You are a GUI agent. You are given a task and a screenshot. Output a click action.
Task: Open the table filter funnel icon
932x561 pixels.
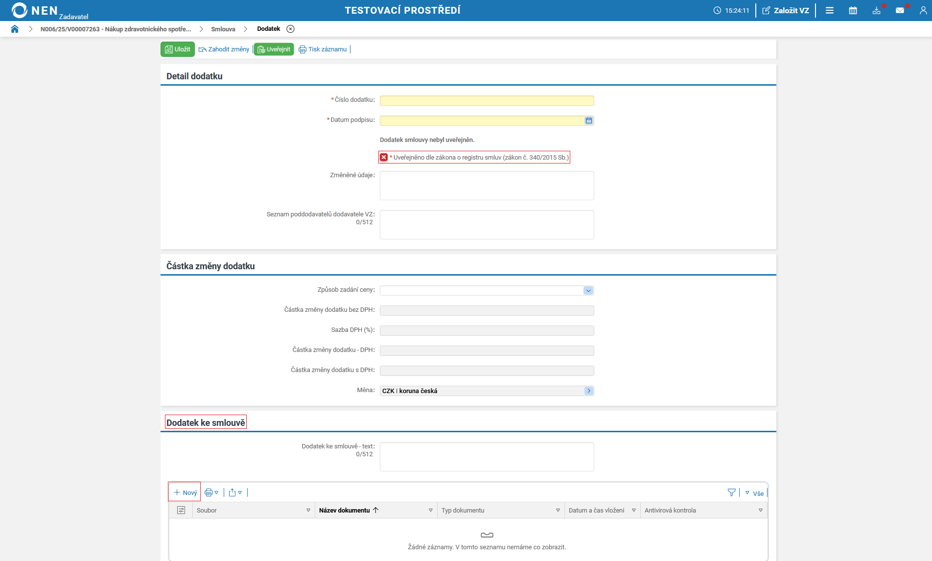[731, 492]
